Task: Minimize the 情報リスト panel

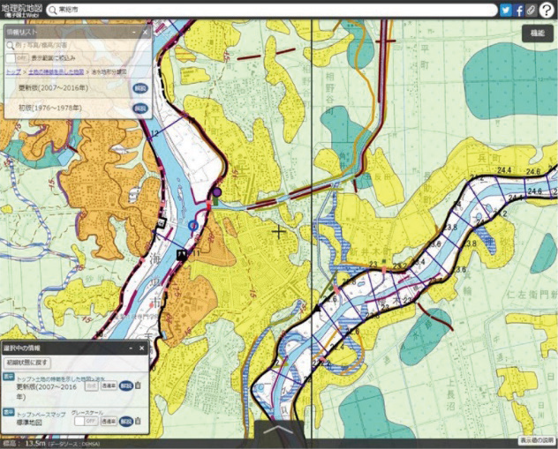Action: coord(132,33)
